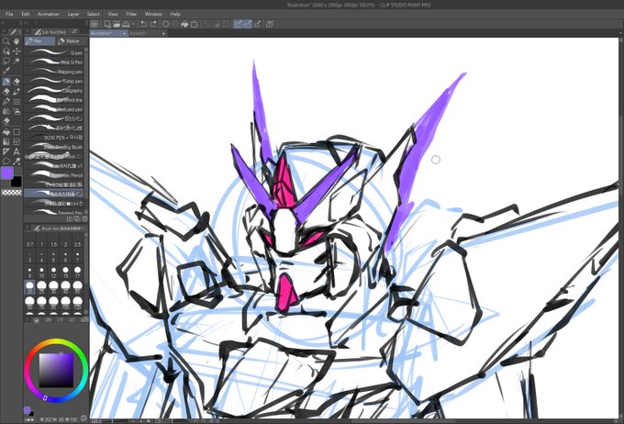Click the "Tapered Pen" brush row
624x424 pixels.
(x=54, y=212)
